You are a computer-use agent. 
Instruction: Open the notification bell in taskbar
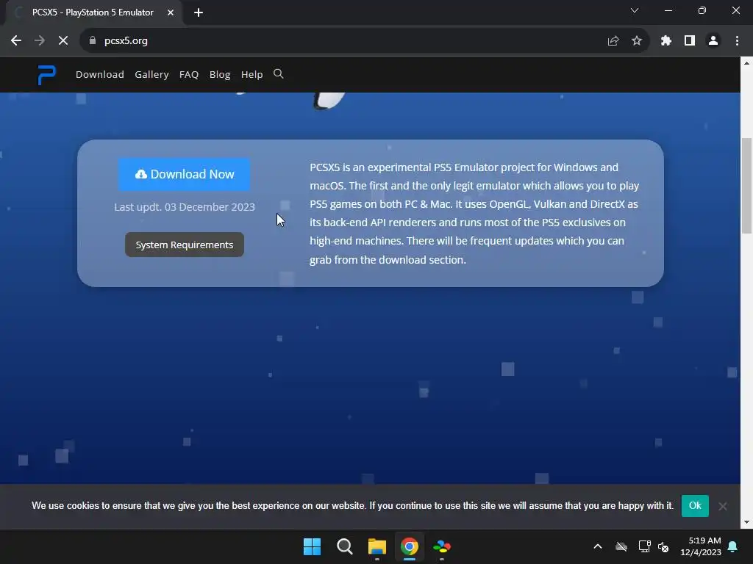tap(733, 546)
